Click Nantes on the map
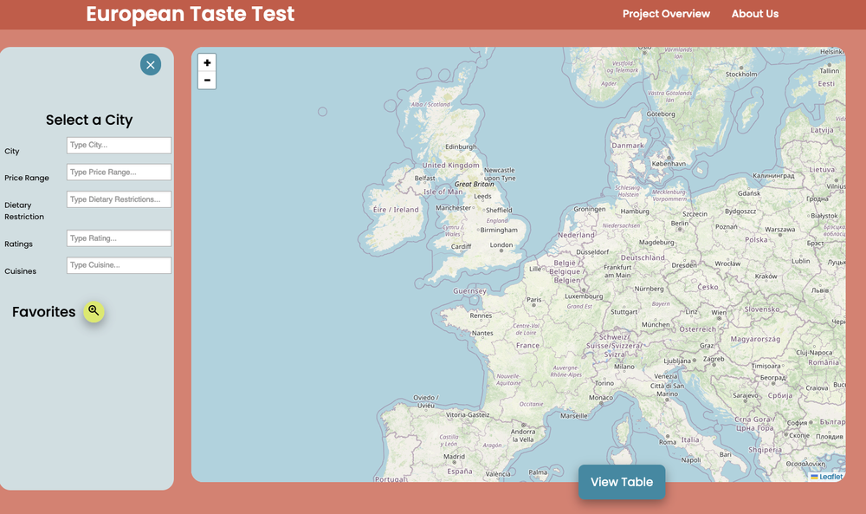The width and height of the screenshot is (866, 514). (x=482, y=333)
